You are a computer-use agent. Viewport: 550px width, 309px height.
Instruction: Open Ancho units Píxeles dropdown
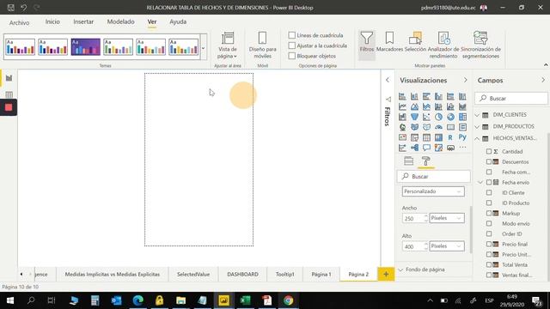(x=447, y=218)
